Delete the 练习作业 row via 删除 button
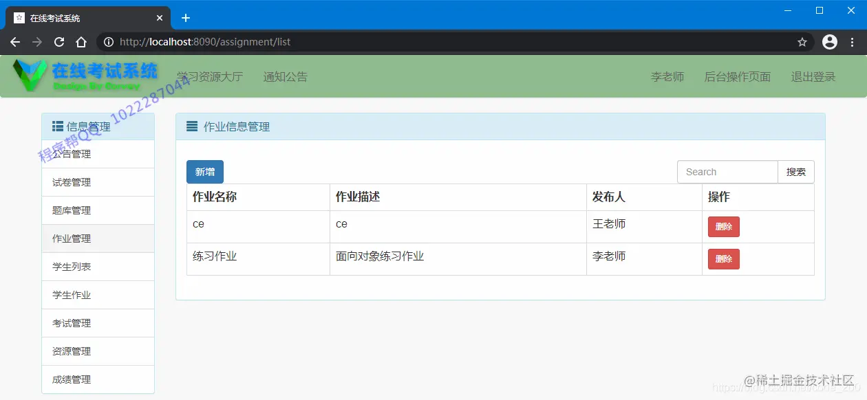The image size is (867, 400). pos(723,259)
